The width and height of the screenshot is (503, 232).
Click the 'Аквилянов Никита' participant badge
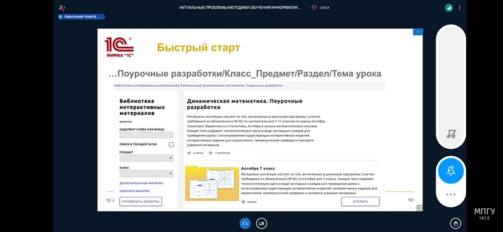click(x=81, y=17)
